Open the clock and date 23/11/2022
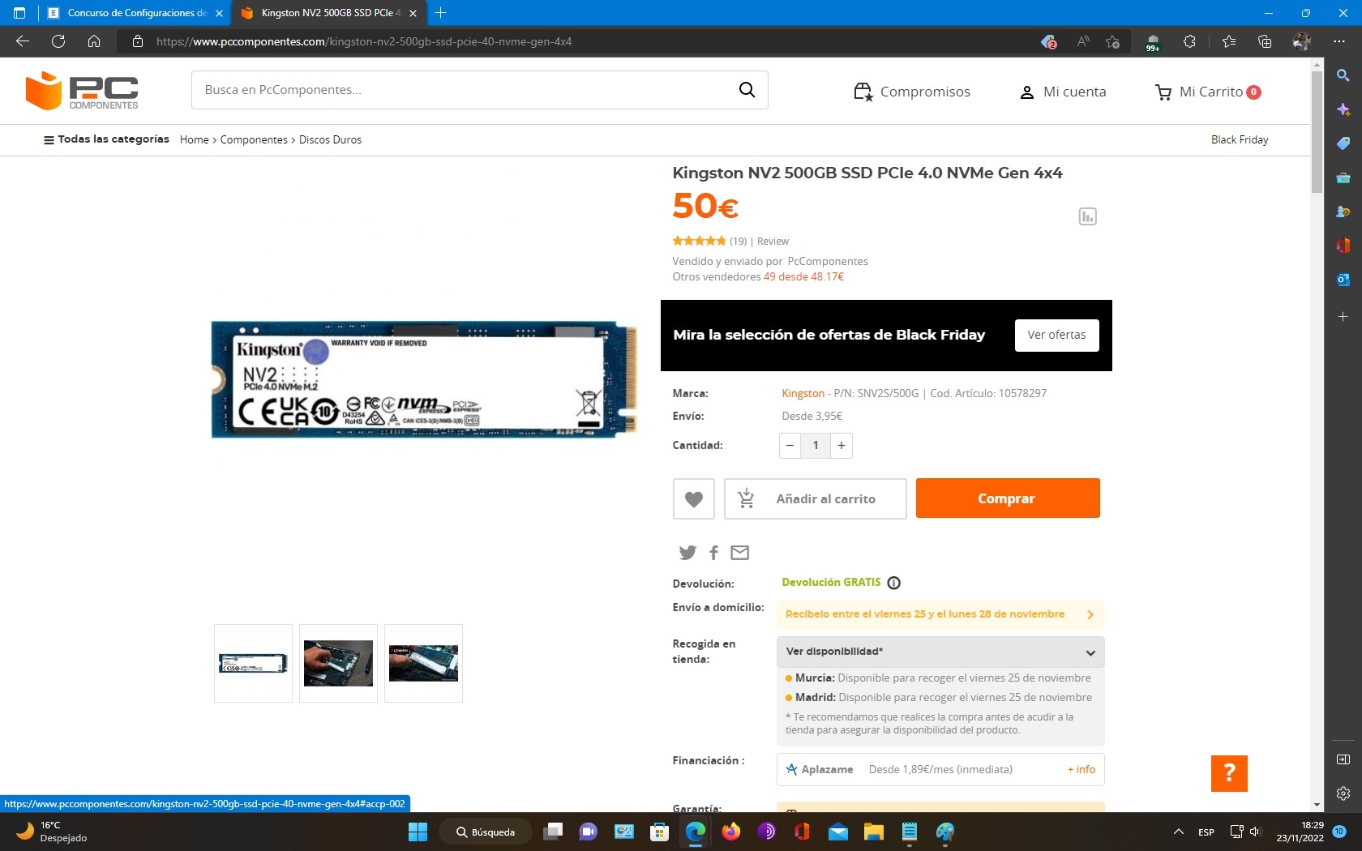The height and width of the screenshot is (851, 1362). (x=1300, y=832)
